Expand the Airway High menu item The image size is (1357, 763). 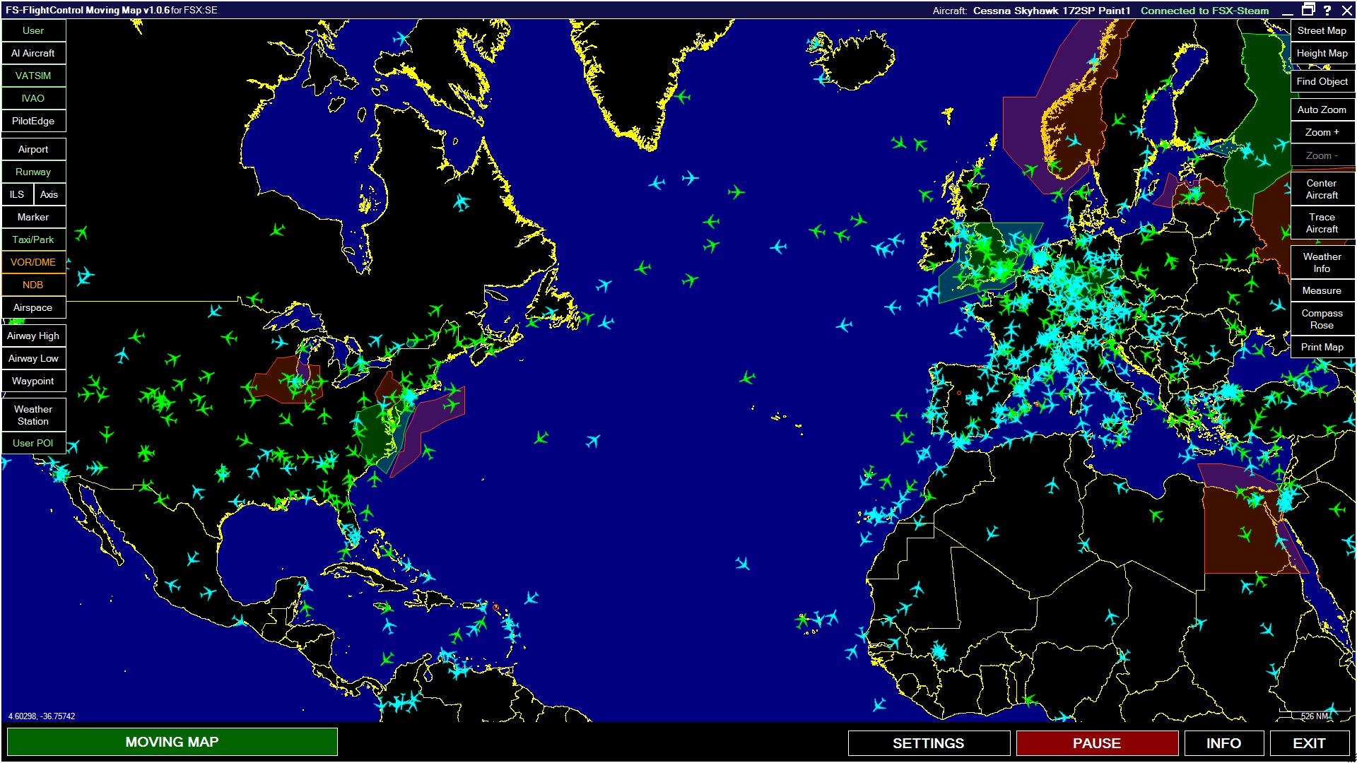pos(33,334)
